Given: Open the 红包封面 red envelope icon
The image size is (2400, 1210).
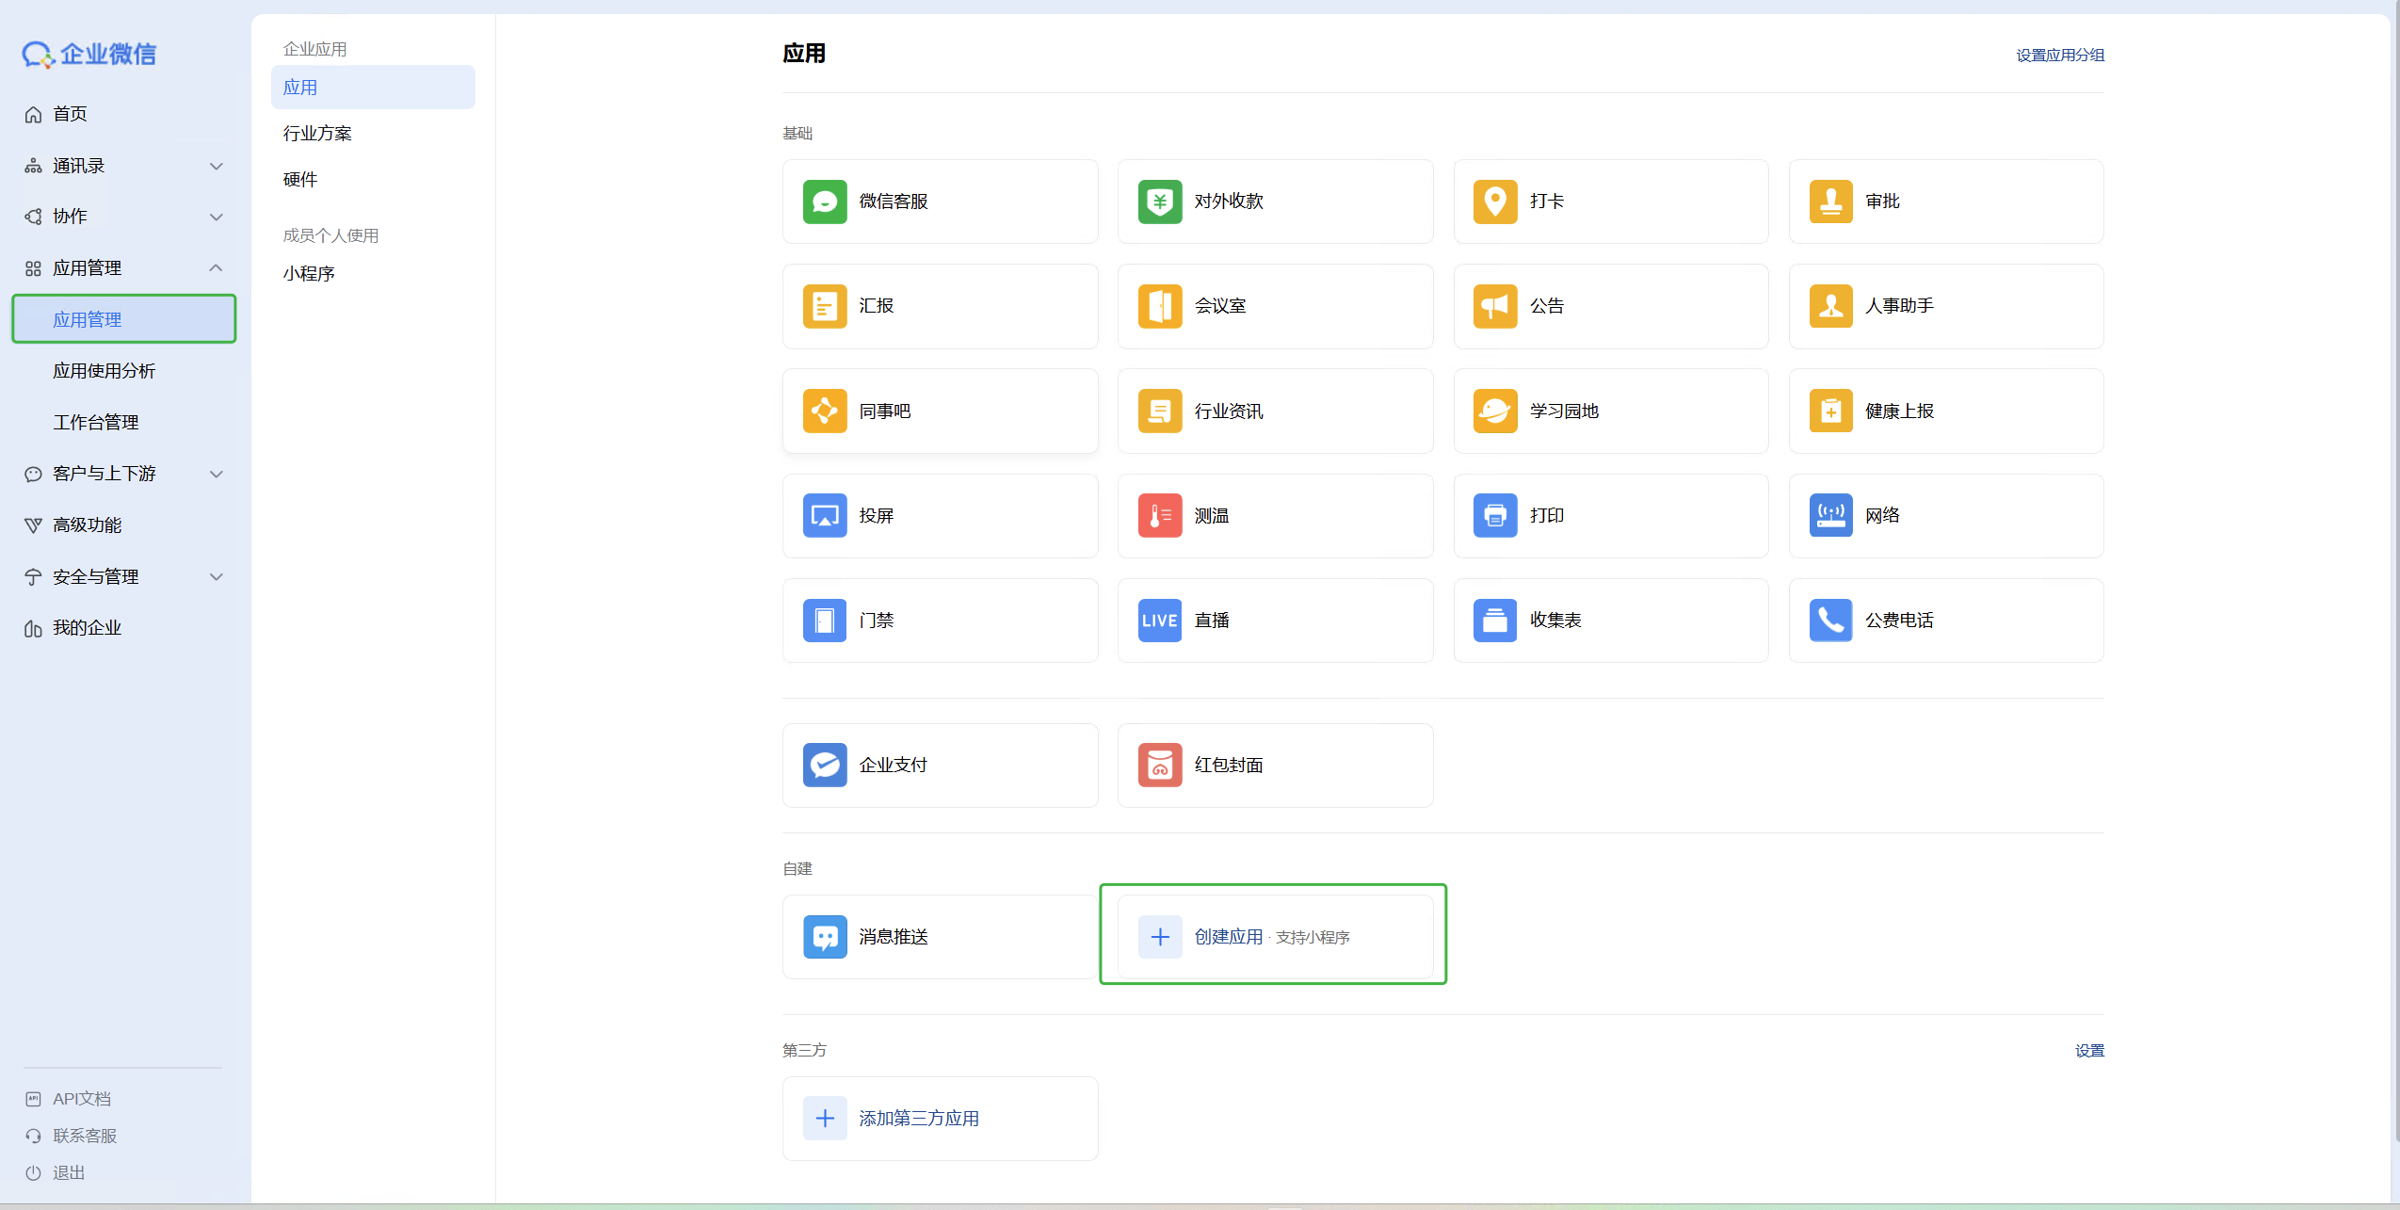Looking at the screenshot, I should tap(1159, 766).
